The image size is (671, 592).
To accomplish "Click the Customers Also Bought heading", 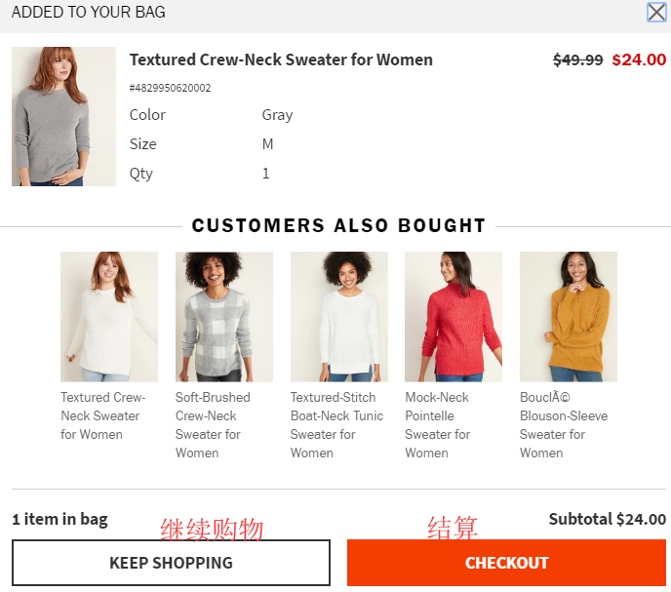I will click(x=338, y=226).
